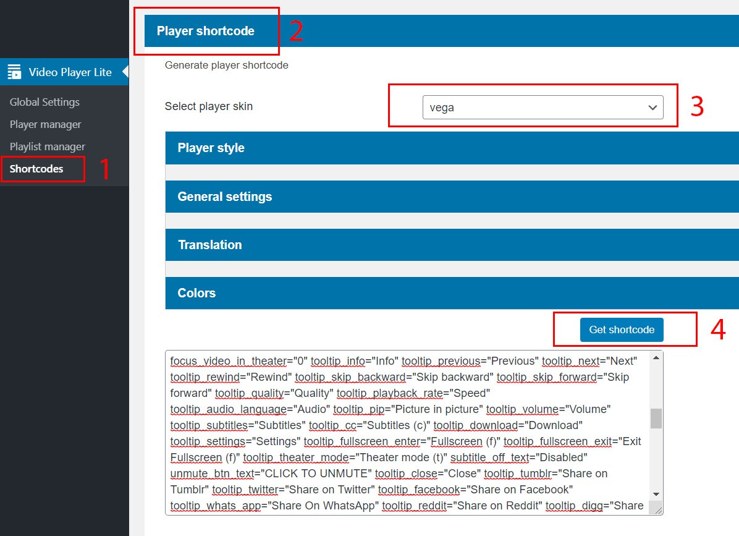Expand the Player style section

click(211, 148)
